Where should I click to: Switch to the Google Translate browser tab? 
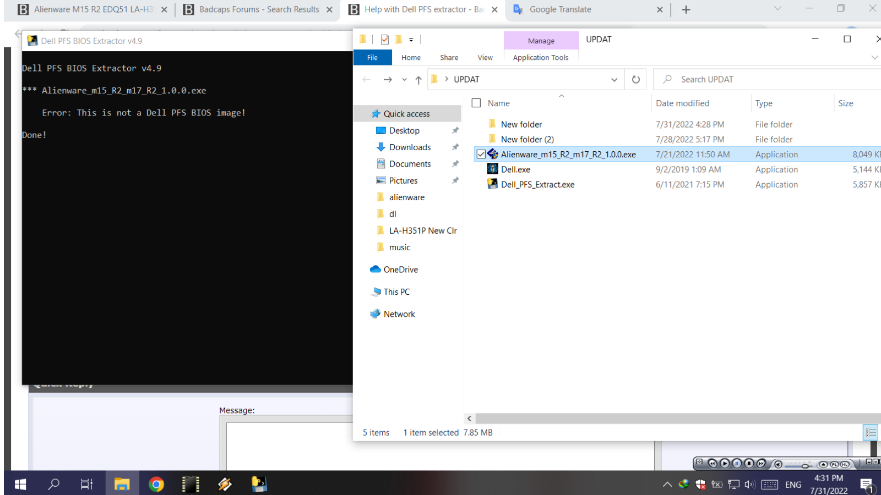(x=559, y=9)
